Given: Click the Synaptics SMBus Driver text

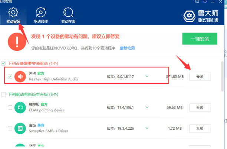Looking at the screenshot, I should point(49,131).
